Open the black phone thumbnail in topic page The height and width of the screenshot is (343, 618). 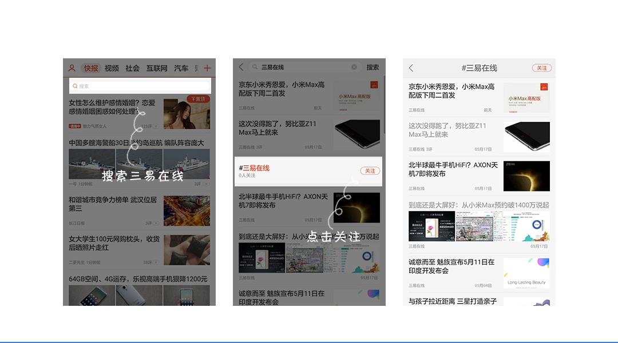[x=526, y=137]
